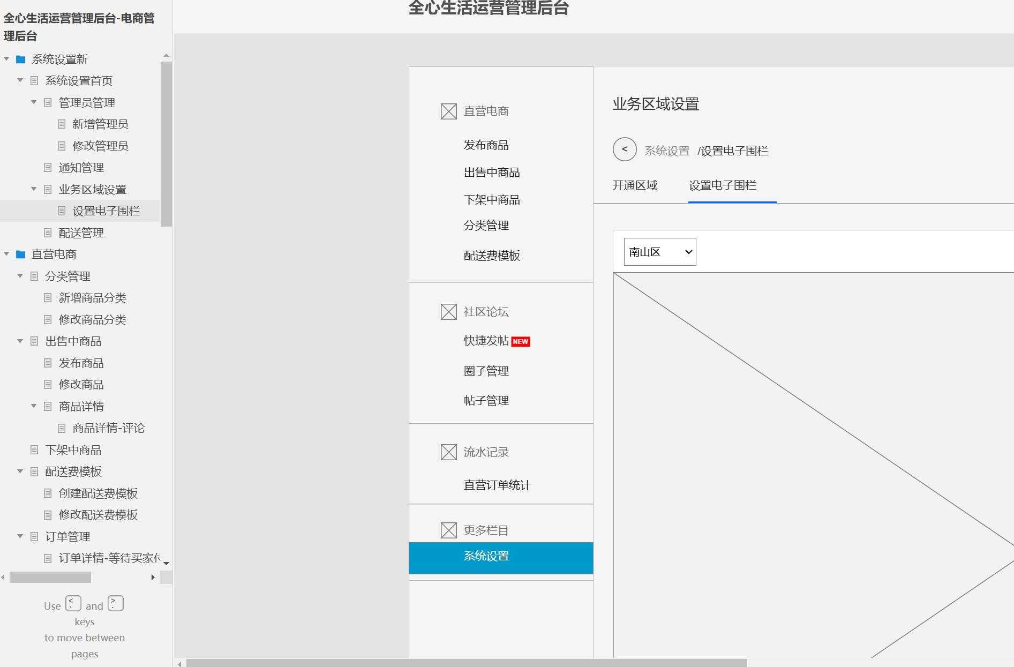1014x667 pixels.
Task: Collapse the 管理员管理 tree branch
Action: pos(33,102)
